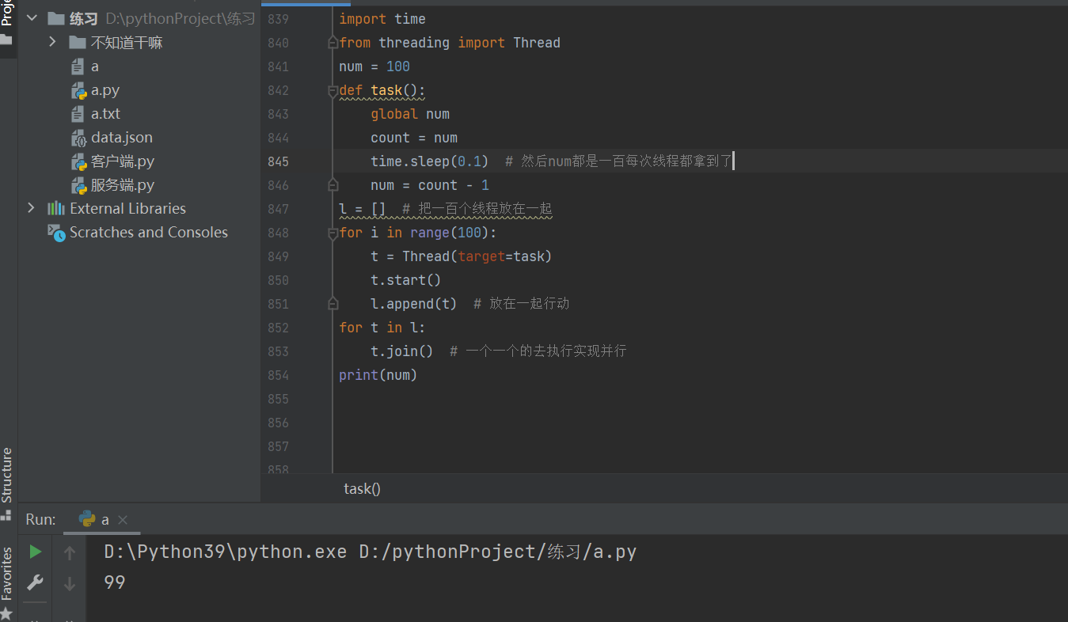Open the Project tool window tab
1068x622 pixels.
[7, 20]
